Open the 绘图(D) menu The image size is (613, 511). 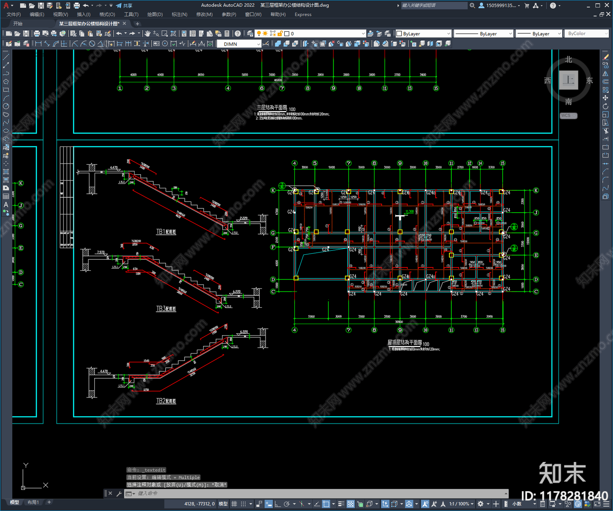pos(155,15)
